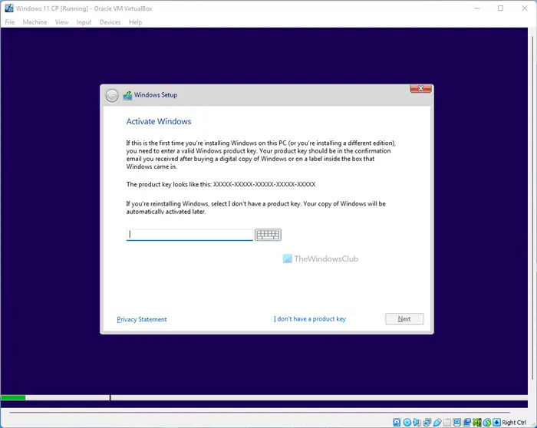Click the recording indicator icon in status bar

(x=466, y=422)
